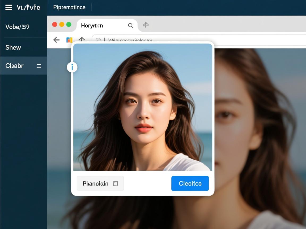Click the up arrow icon in the browser toolbar
Image resolution: width=306 pixels, height=229 pixels.
pyautogui.click(x=82, y=39)
